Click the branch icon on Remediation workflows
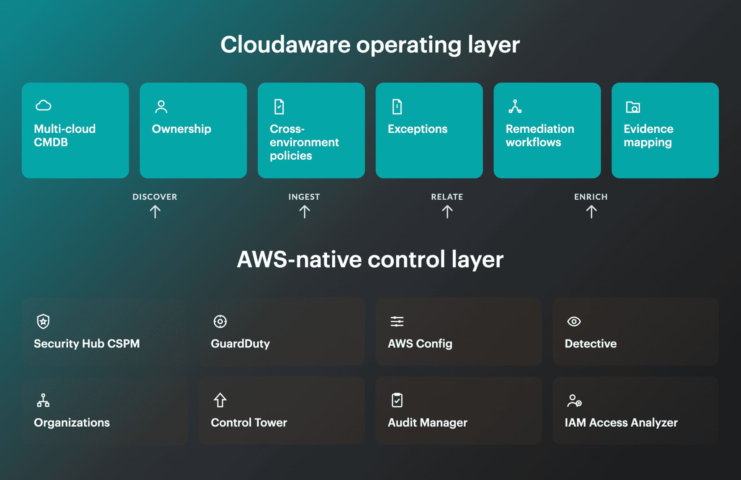The image size is (741, 480). (x=515, y=107)
